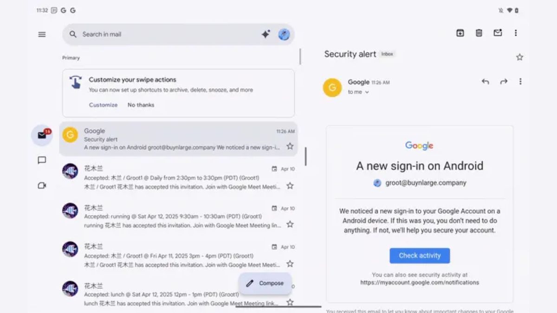Image resolution: width=557 pixels, height=313 pixels.
Task: Star the running invitation email
Action: (290, 224)
